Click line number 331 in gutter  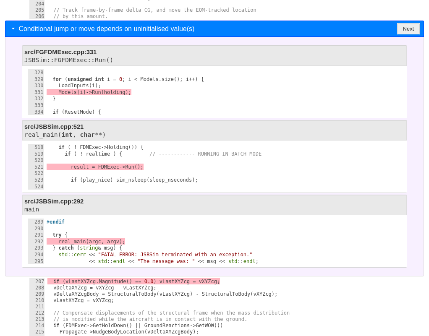(39, 92)
